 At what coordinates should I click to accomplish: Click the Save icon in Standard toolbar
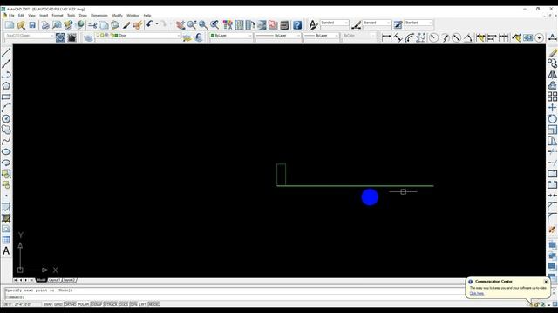[x=32, y=25]
